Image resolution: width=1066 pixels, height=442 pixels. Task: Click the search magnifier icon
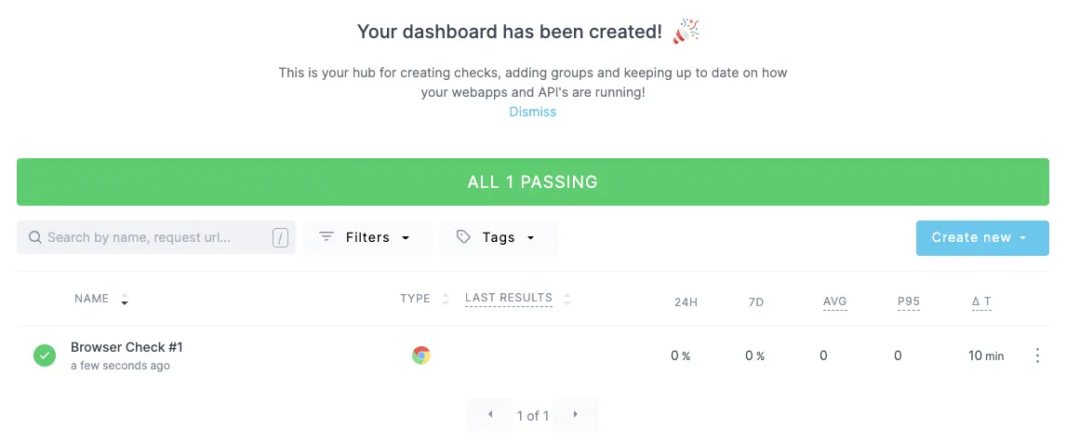click(35, 237)
